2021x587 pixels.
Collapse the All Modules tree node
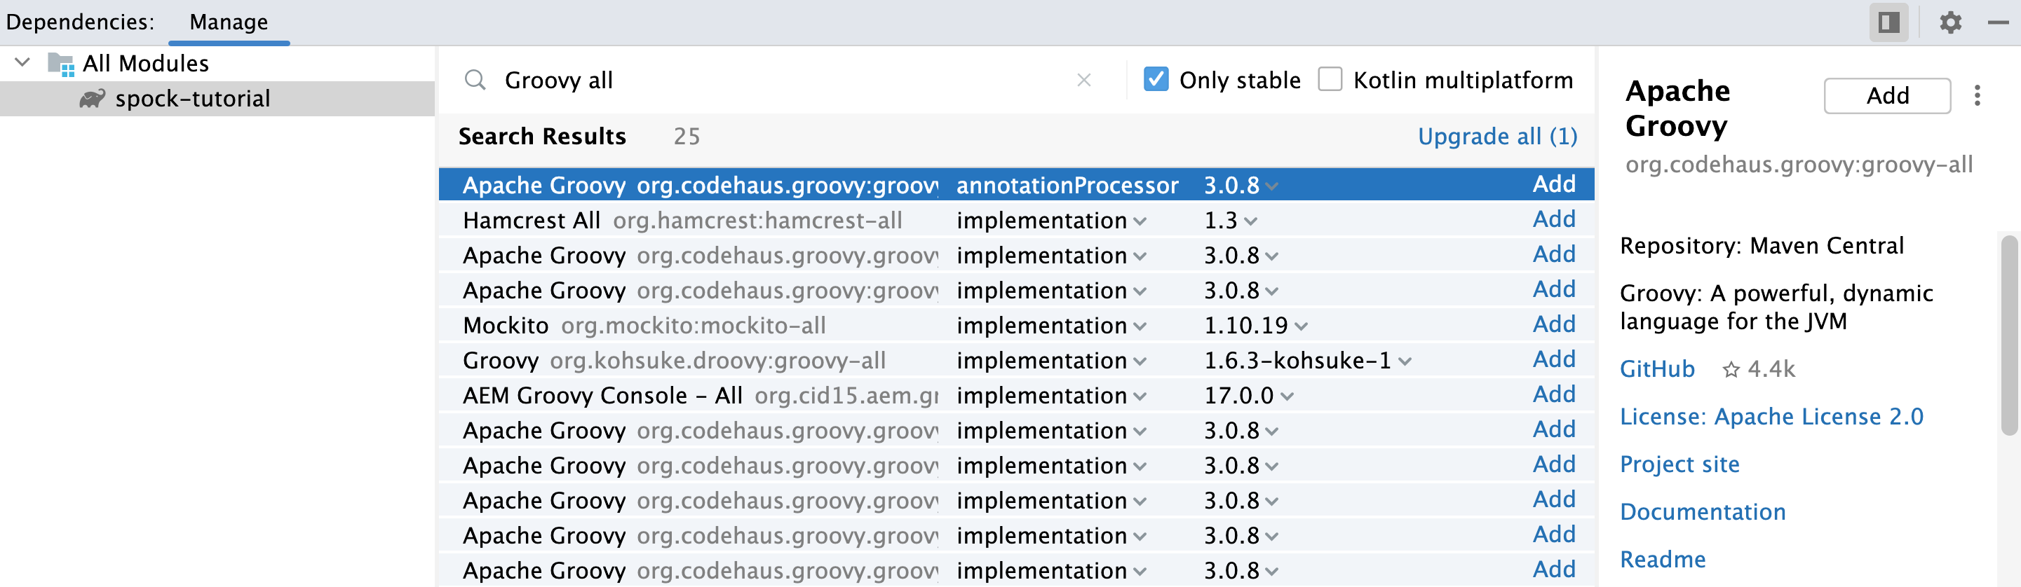tap(22, 62)
